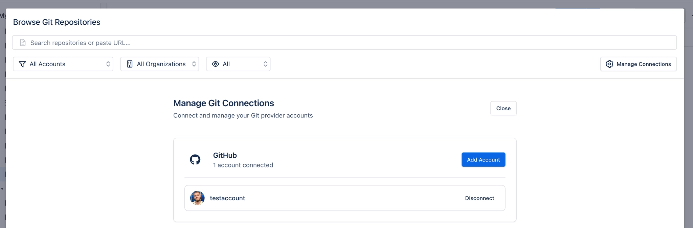Viewport: 693px width, 228px height.
Task: Select the Browse Git Repositories header area
Action: (57, 22)
